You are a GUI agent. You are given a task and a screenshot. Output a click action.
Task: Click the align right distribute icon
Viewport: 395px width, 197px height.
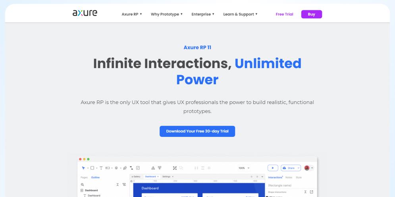[209, 168]
